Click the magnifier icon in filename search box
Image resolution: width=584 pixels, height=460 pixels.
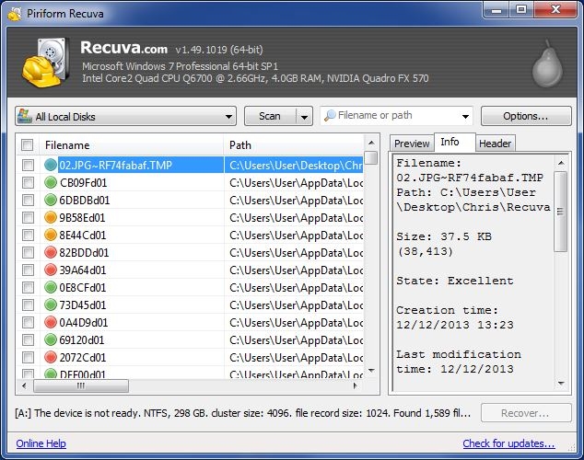click(330, 116)
